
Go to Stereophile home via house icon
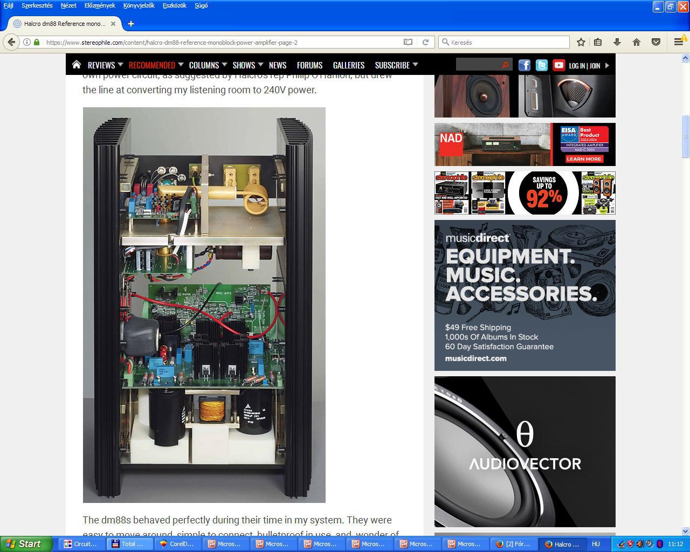click(x=77, y=65)
